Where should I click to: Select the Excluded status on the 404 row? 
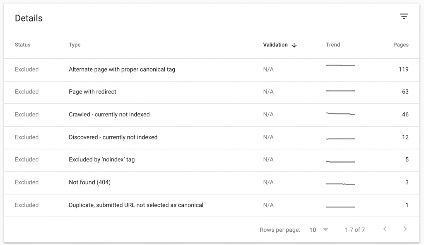click(26, 182)
